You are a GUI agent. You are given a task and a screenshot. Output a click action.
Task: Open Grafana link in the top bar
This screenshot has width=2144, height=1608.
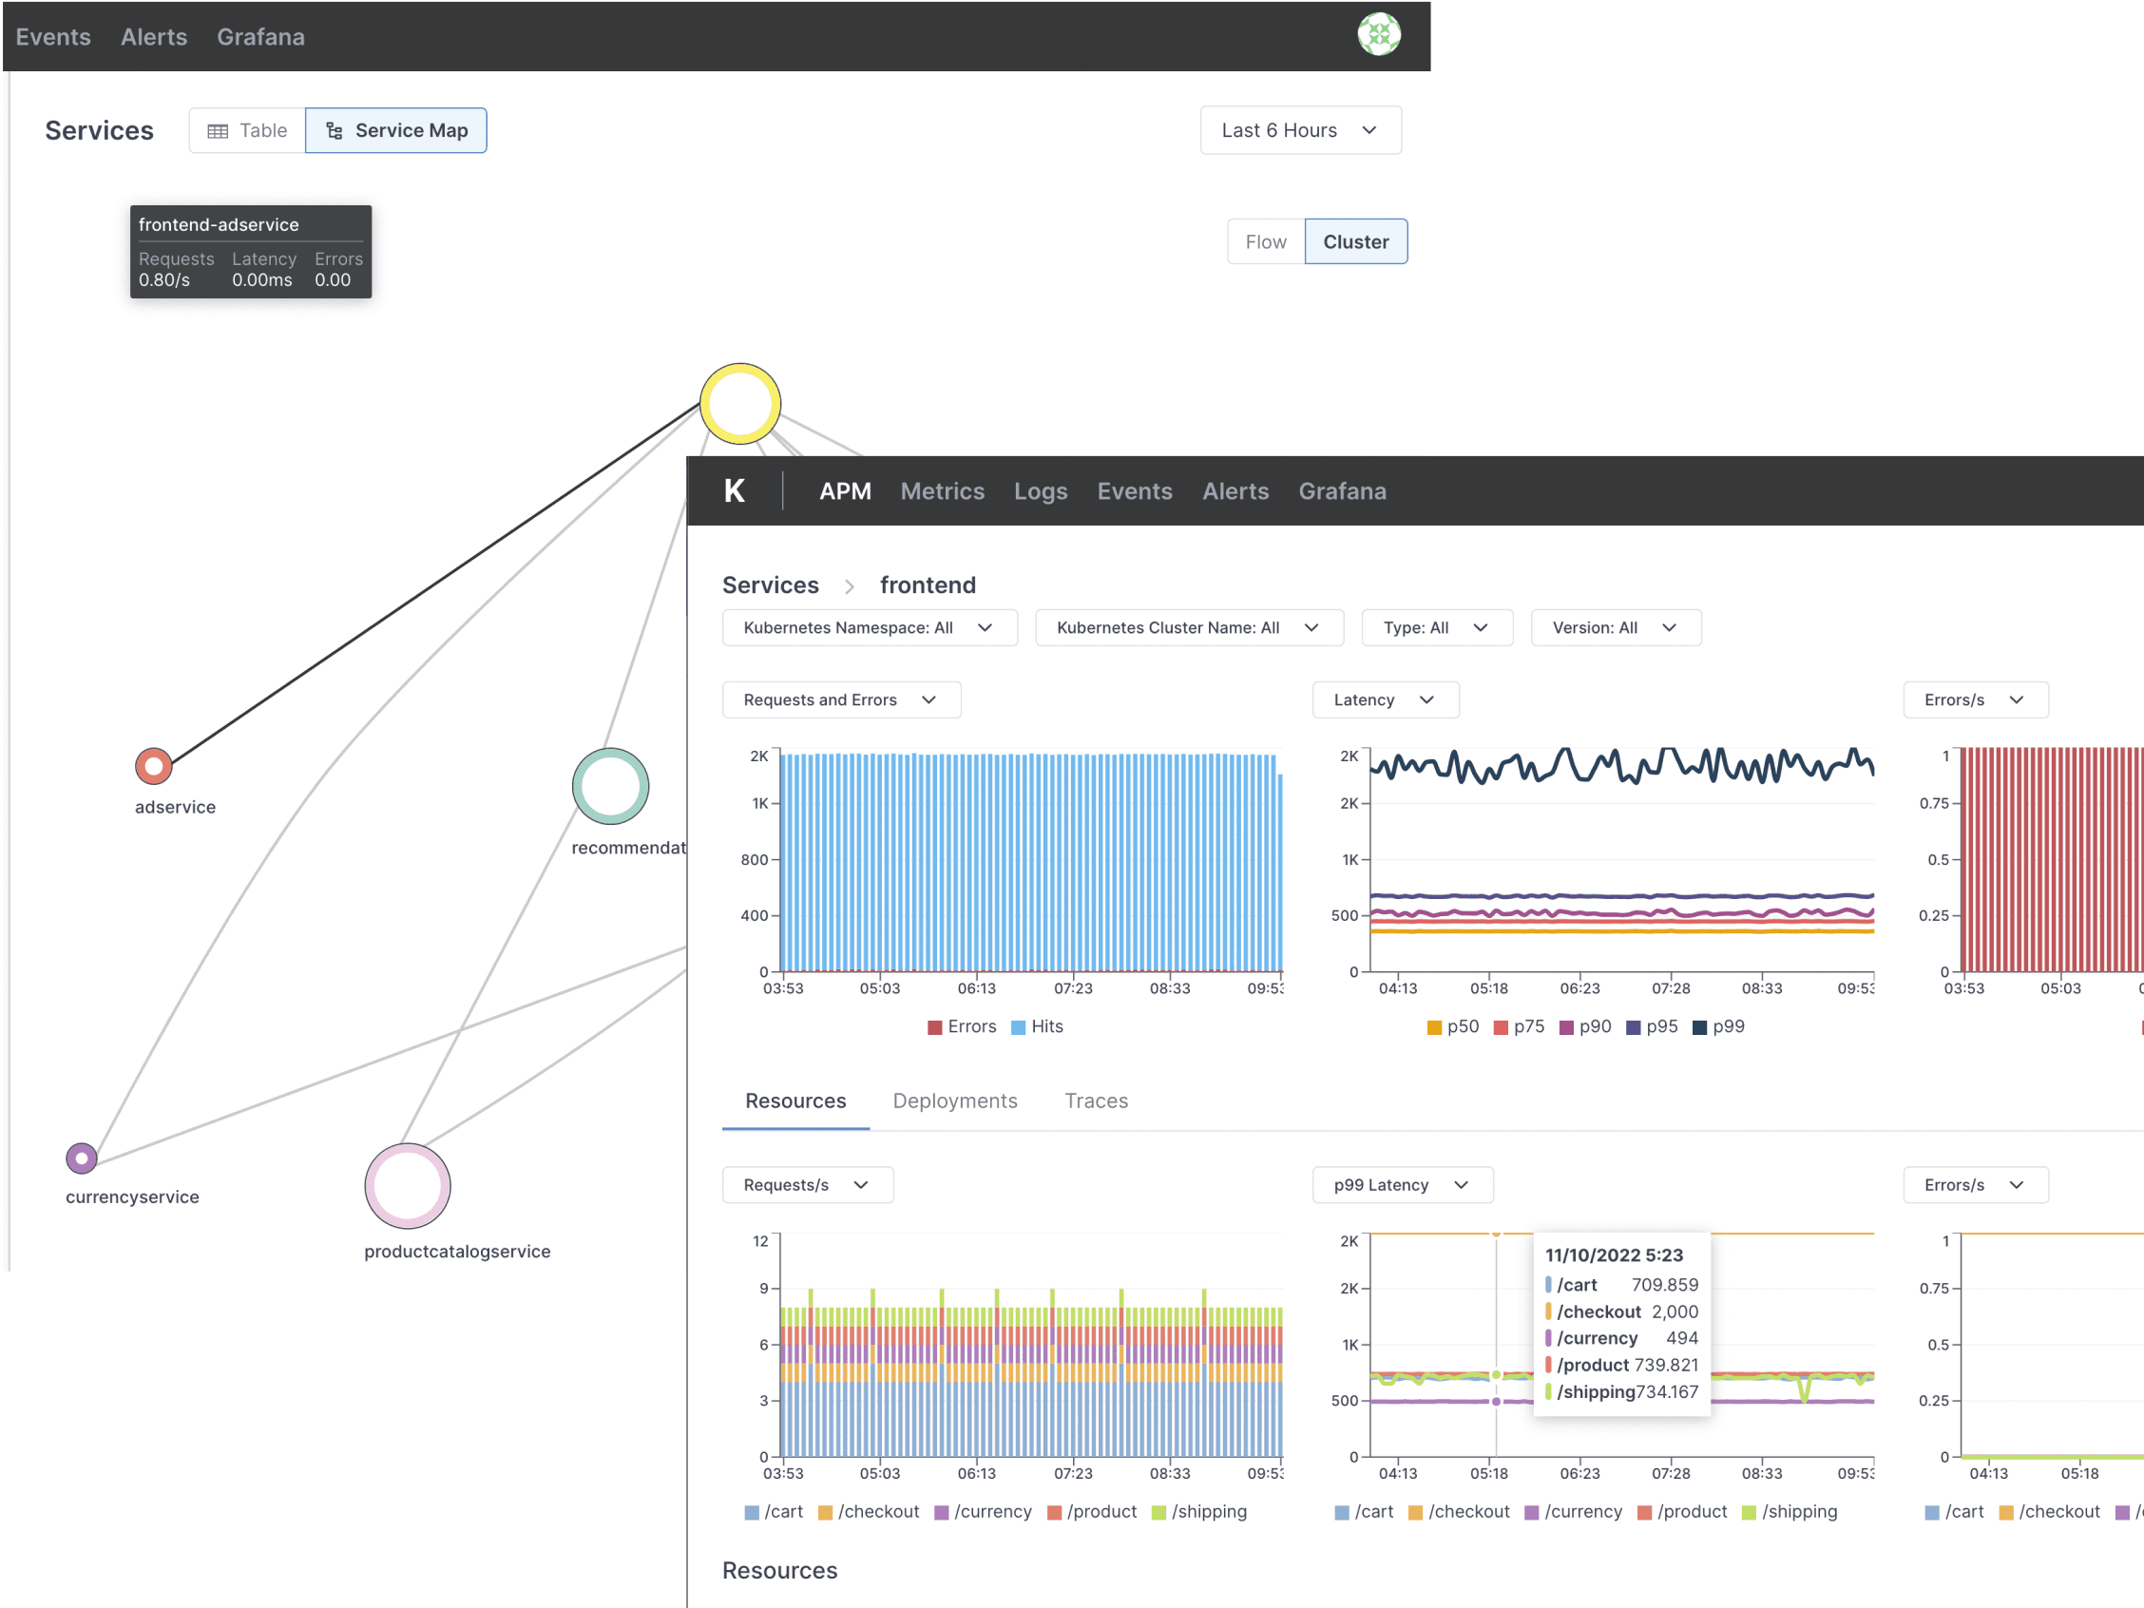[x=259, y=37]
